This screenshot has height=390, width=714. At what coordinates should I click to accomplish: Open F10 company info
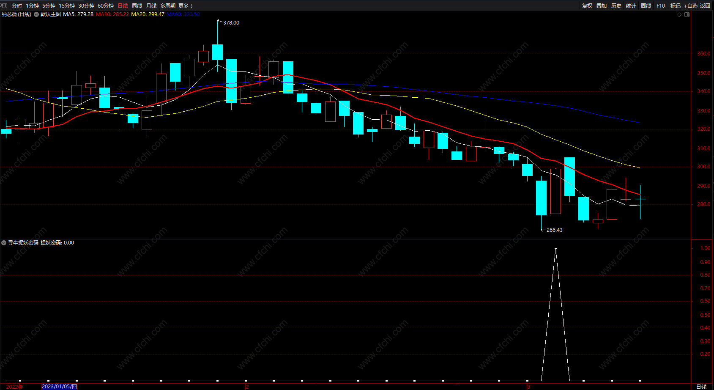pyautogui.click(x=661, y=6)
